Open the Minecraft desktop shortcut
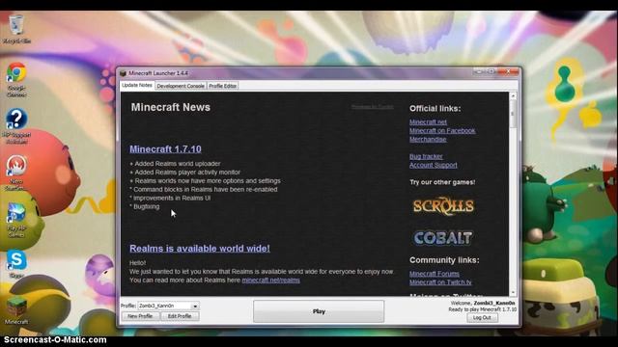Screen dimensions: 618x347 pyautogui.click(x=16, y=310)
